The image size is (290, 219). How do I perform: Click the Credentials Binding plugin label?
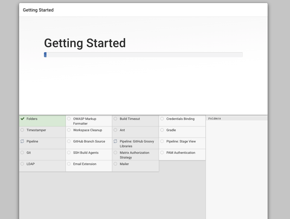point(181,119)
